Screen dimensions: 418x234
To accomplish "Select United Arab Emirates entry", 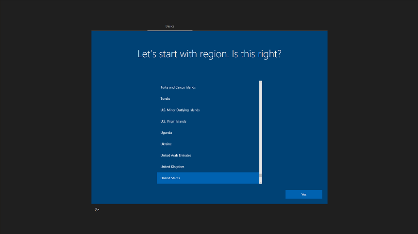I will point(176,156).
